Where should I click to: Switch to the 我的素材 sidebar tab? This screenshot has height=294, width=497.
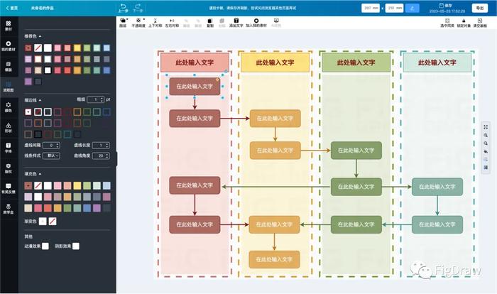(x=9, y=46)
